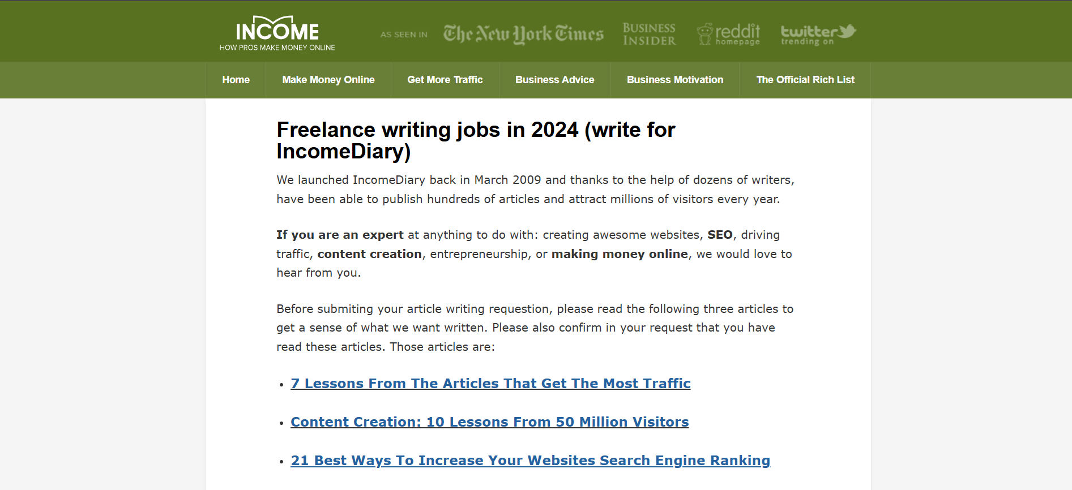Image resolution: width=1072 pixels, height=490 pixels.
Task: Open '21 Best Ways To Increase Your Websites Search Engine Ranking'
Action: (x=530, y=461)
